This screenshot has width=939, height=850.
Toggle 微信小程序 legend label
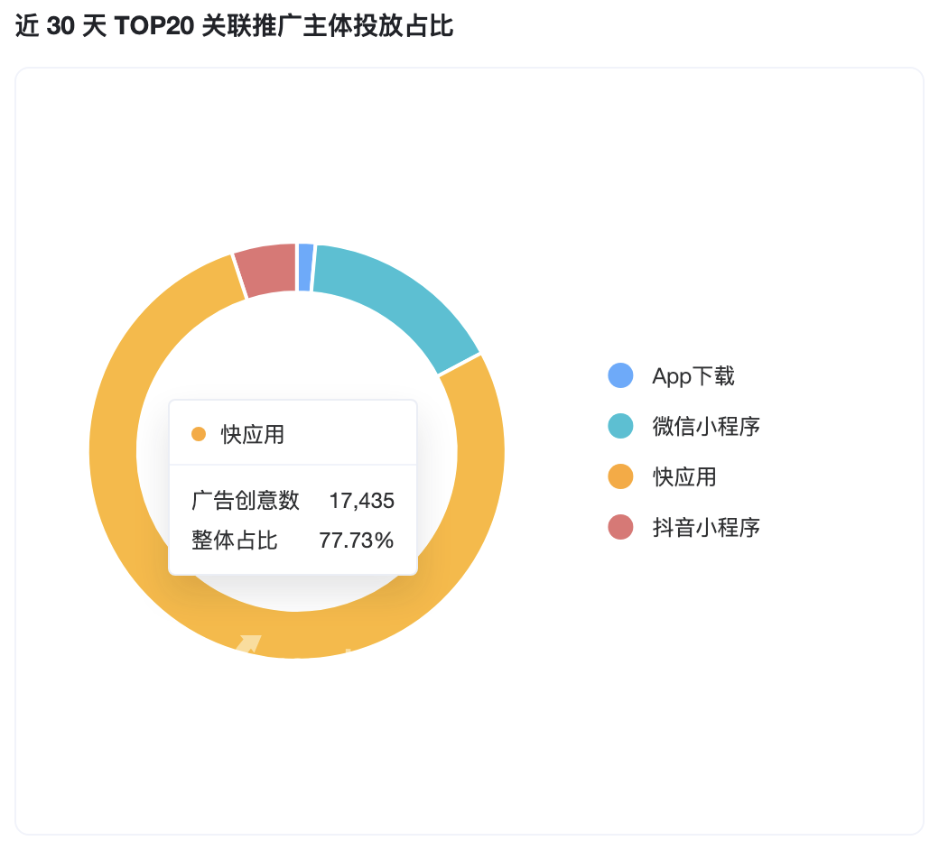tap(706, 426)
